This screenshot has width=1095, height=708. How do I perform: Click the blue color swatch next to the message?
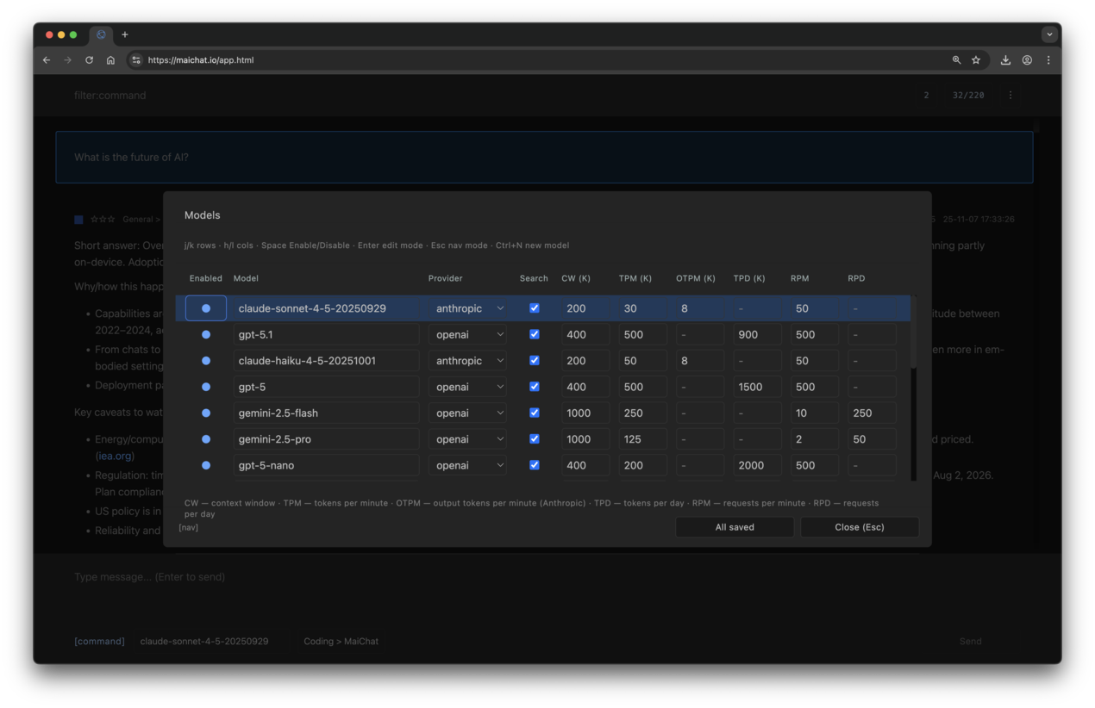click(x=78, y=219)
